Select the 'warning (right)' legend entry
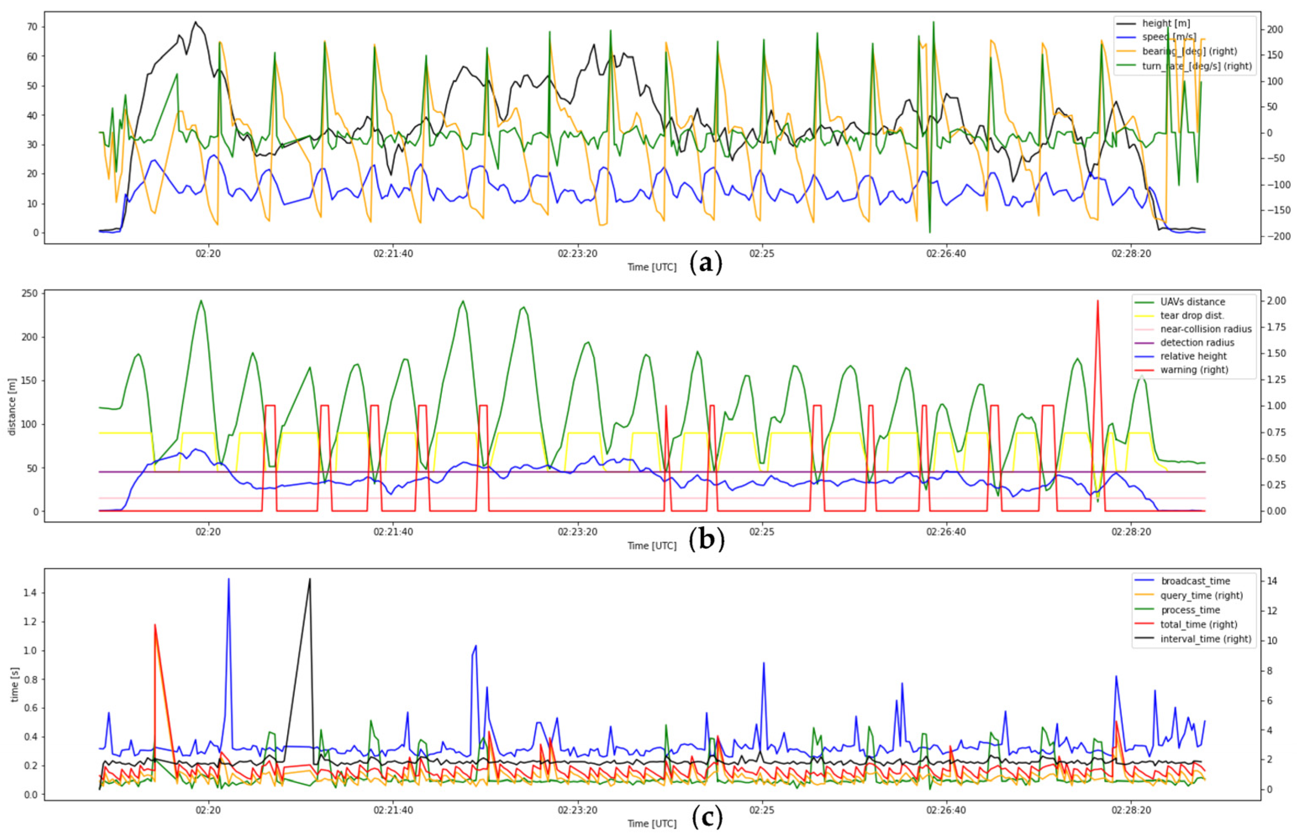Viewport: 1297px width, 838px height. (1194, 370)
